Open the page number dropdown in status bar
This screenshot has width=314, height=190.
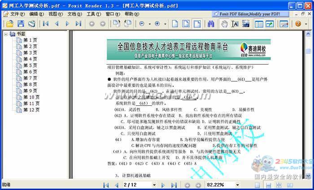[x=154, y=185]
